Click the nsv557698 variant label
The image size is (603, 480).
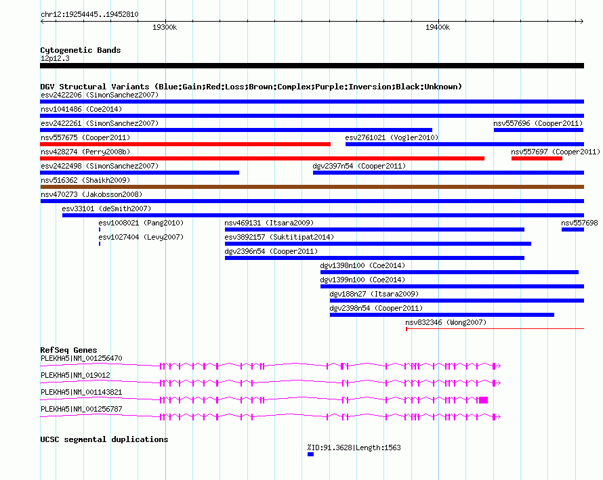point(579,223)
